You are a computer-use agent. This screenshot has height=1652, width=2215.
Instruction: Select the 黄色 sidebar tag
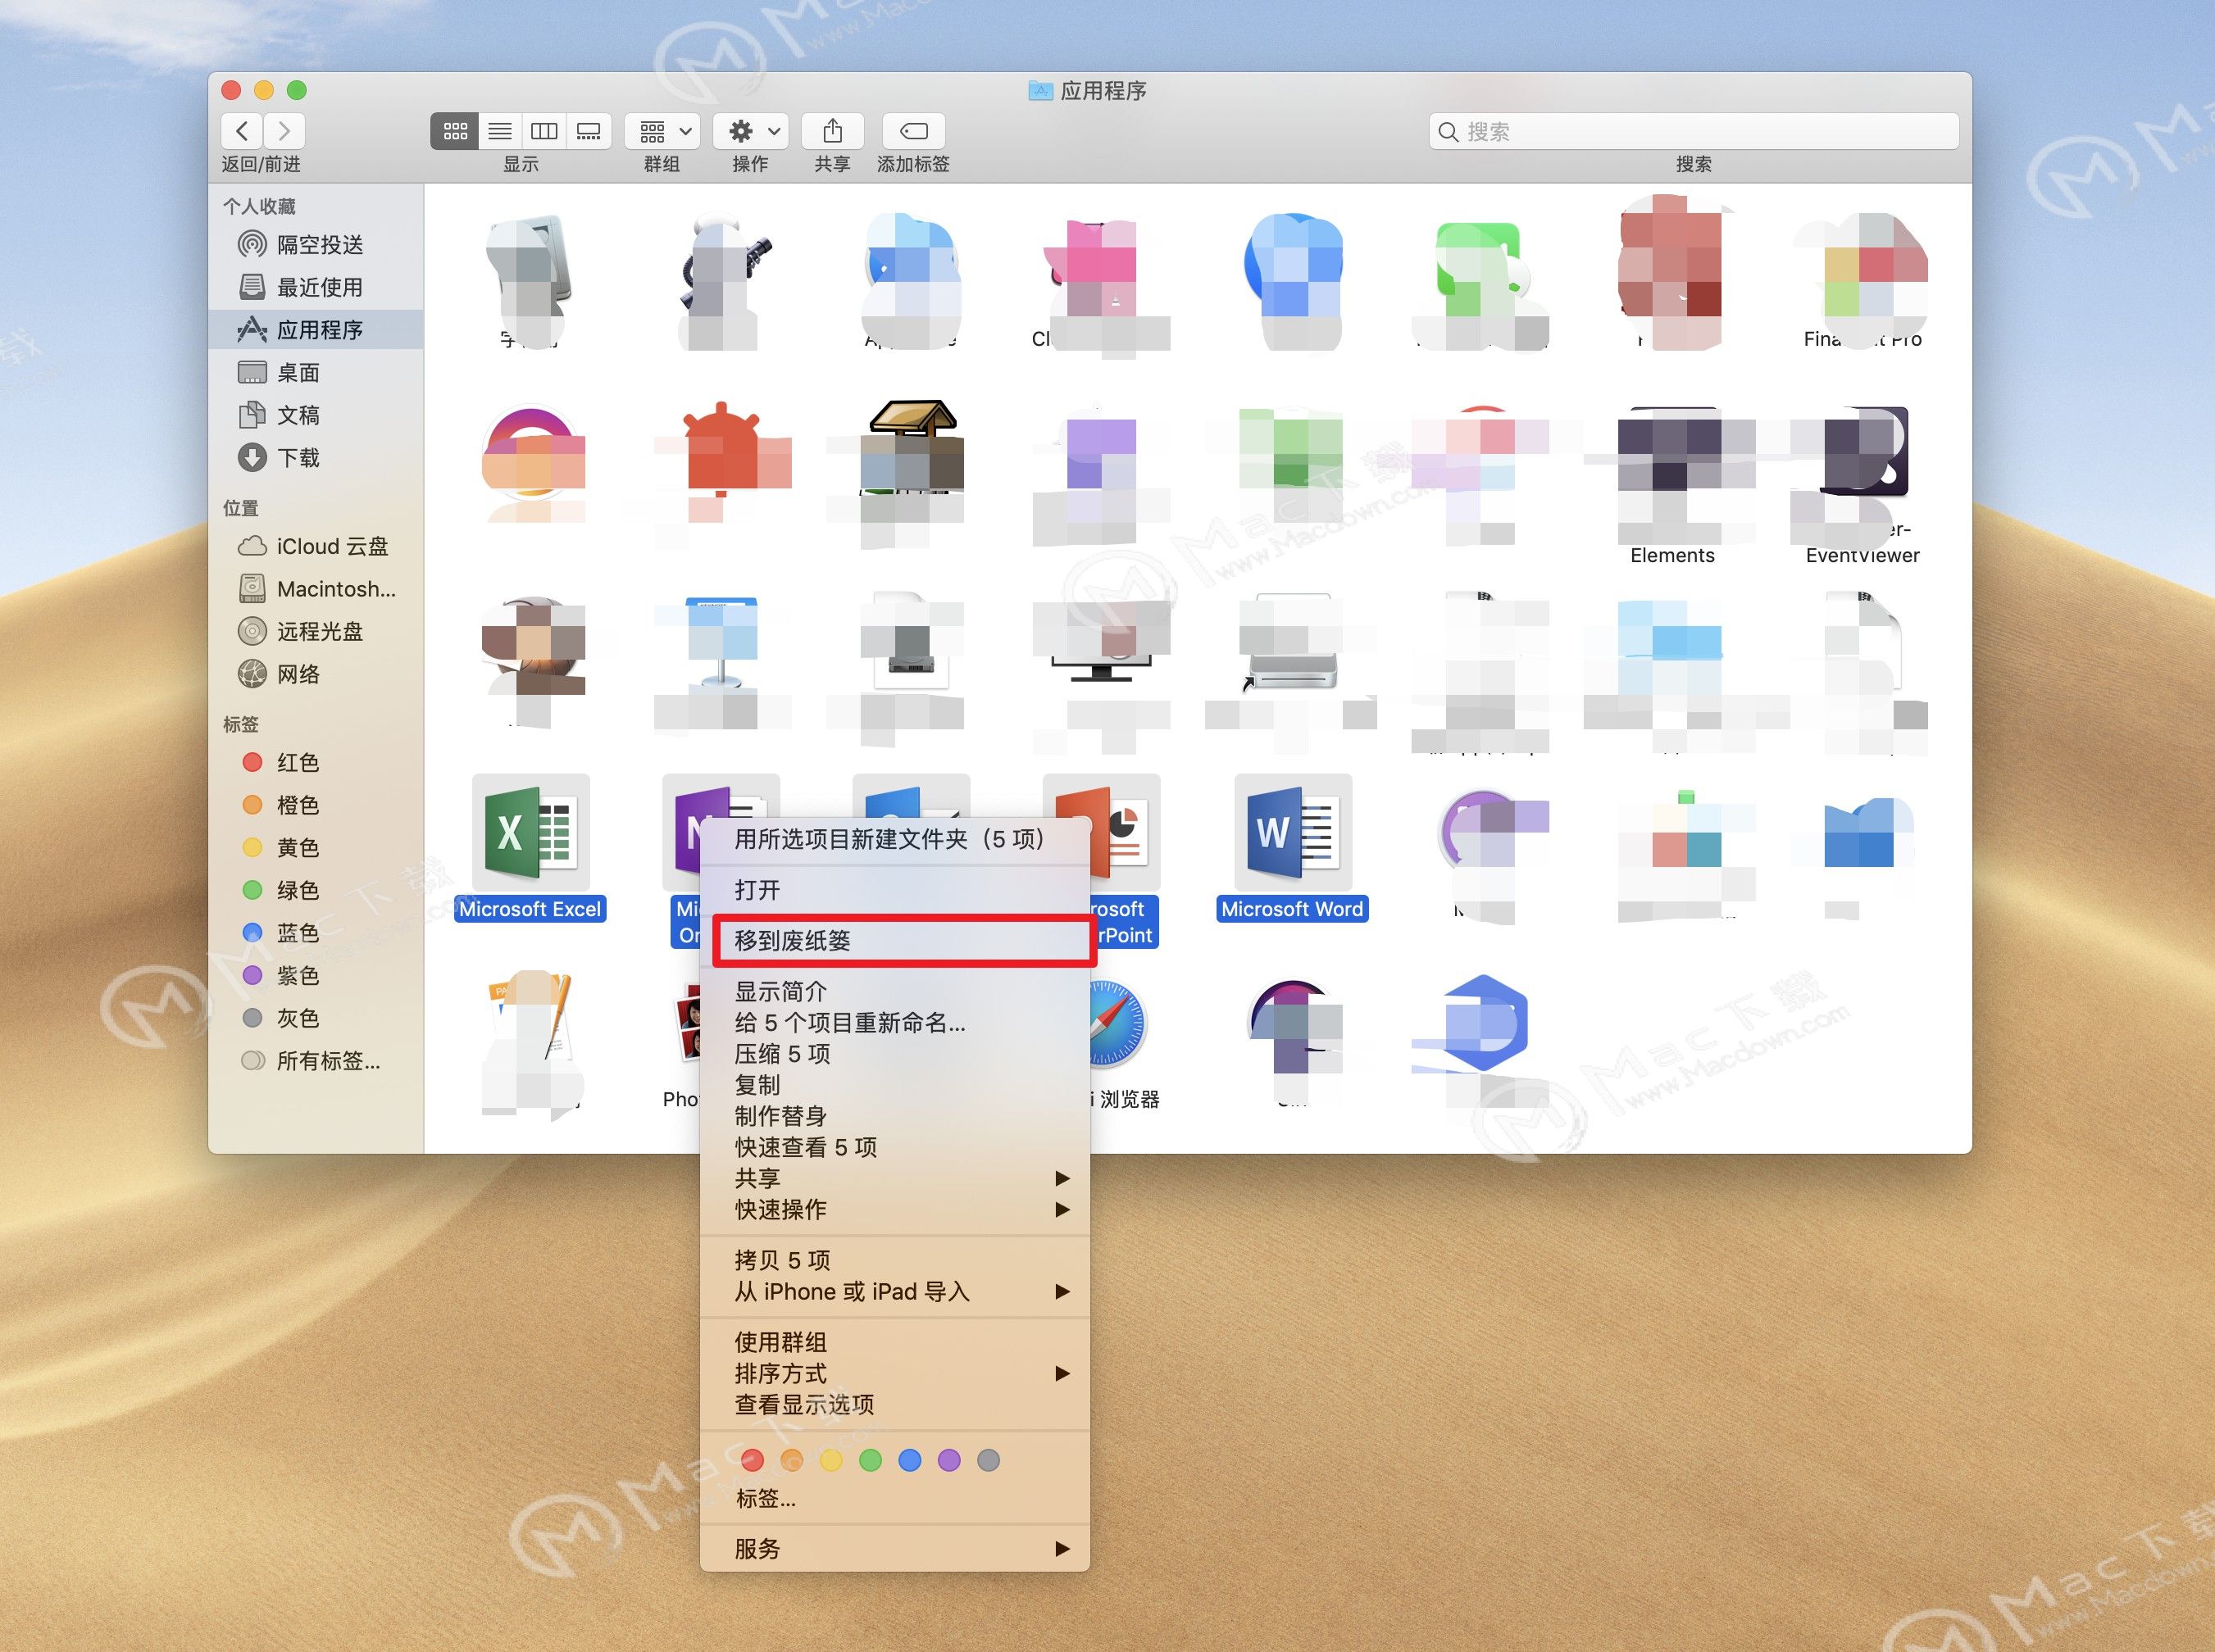316,847
